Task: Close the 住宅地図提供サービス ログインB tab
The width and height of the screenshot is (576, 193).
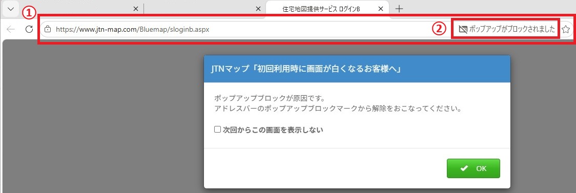Action: 381,9
